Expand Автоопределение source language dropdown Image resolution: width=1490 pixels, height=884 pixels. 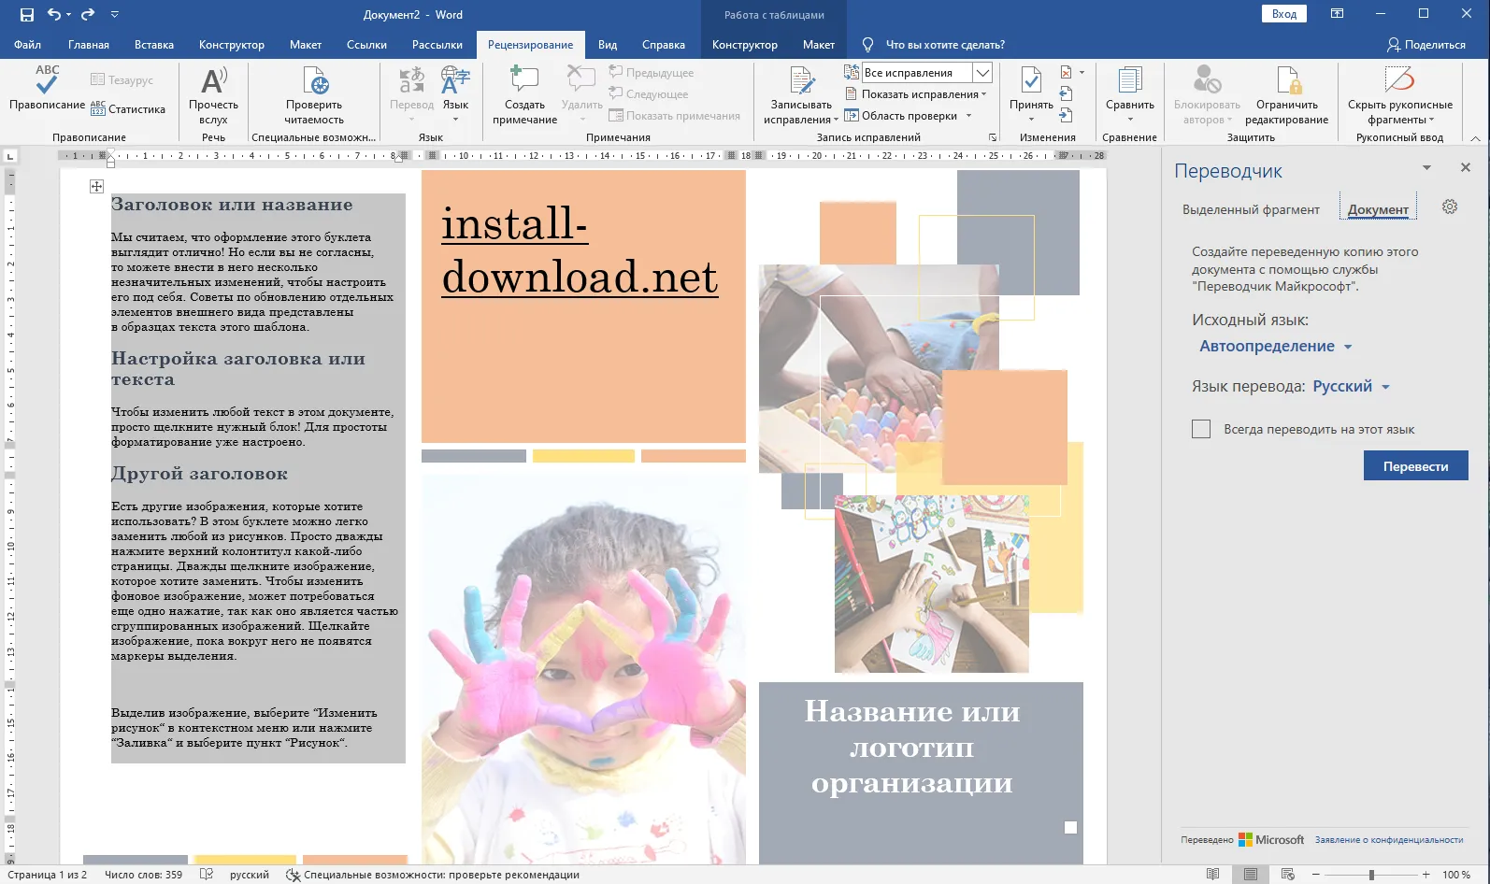(x=1275, y=347)
